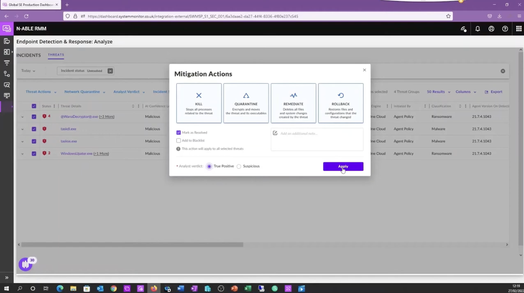This screenshot has width=524, height=293.
Task: Click the horizontal scrollbar under the table
Action: (x=133, y=245)
